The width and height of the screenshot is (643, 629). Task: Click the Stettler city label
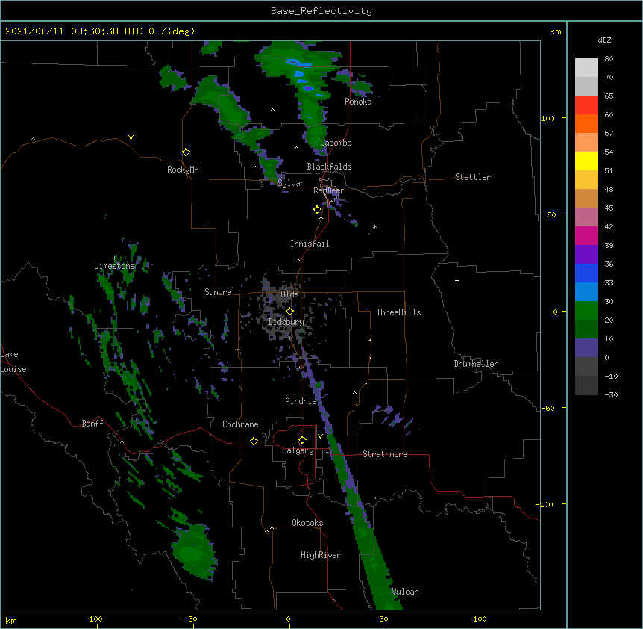pos(472,177)
